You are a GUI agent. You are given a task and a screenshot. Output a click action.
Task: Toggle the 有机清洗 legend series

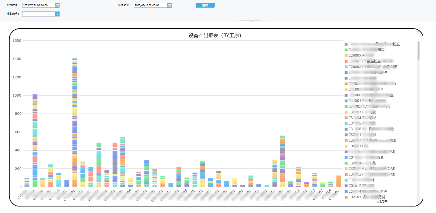click(x=366, y=191)
